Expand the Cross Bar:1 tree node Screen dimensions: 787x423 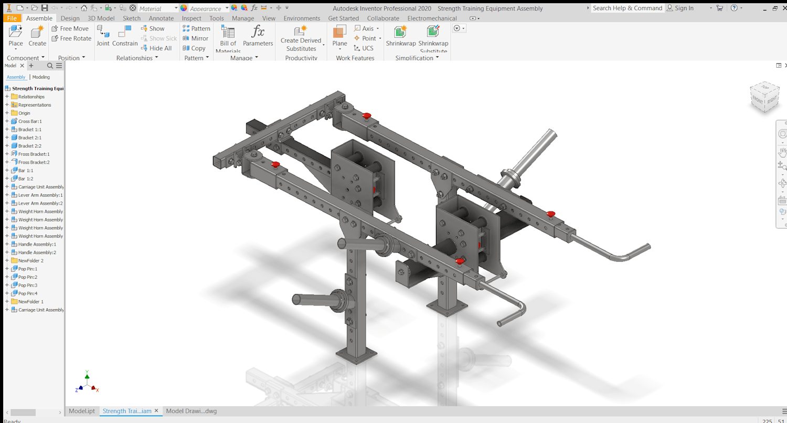point(7,121)
